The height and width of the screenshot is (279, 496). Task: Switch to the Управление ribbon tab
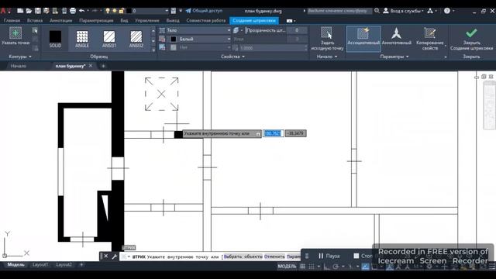[146, 21]
